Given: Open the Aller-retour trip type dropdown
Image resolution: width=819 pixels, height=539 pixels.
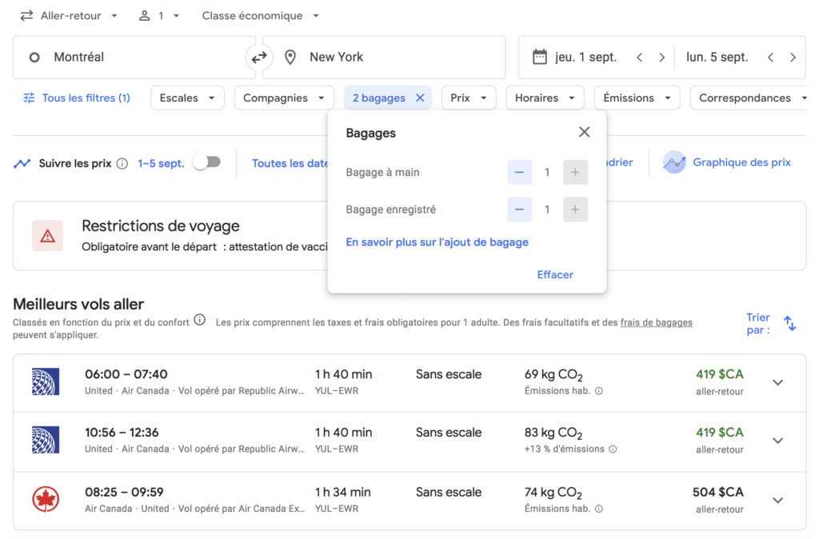Looking at the screenshot, I should point(69,16).
